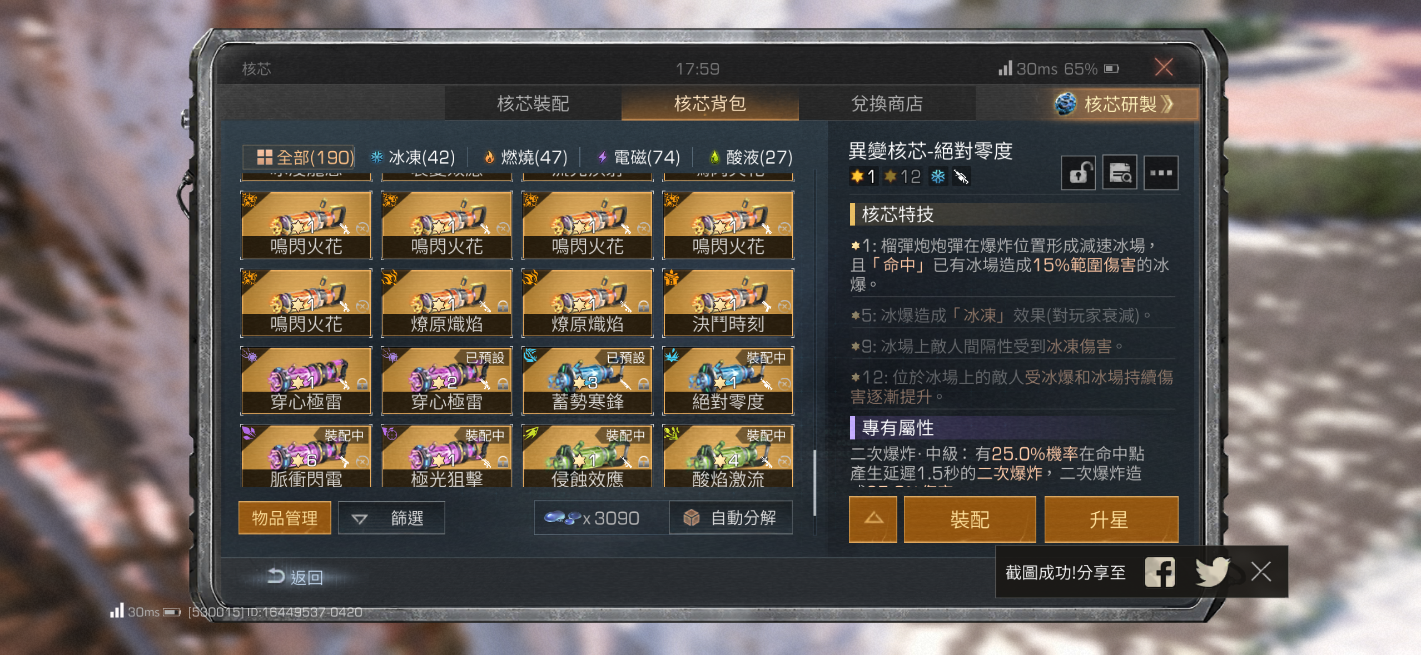
Task: Toggle the lock icon for the selected core
Action: point(1078,173)
